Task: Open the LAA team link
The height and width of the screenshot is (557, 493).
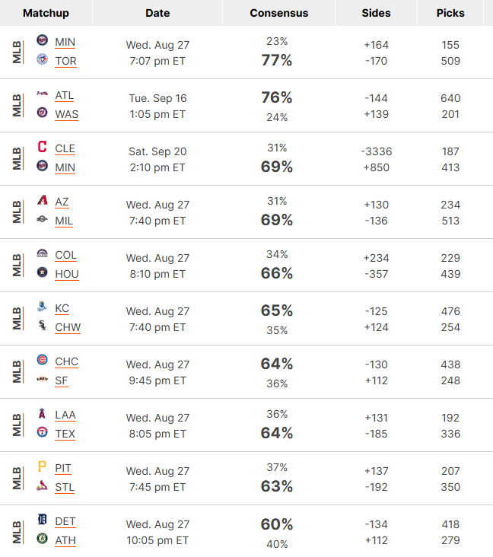Action: 65,415
